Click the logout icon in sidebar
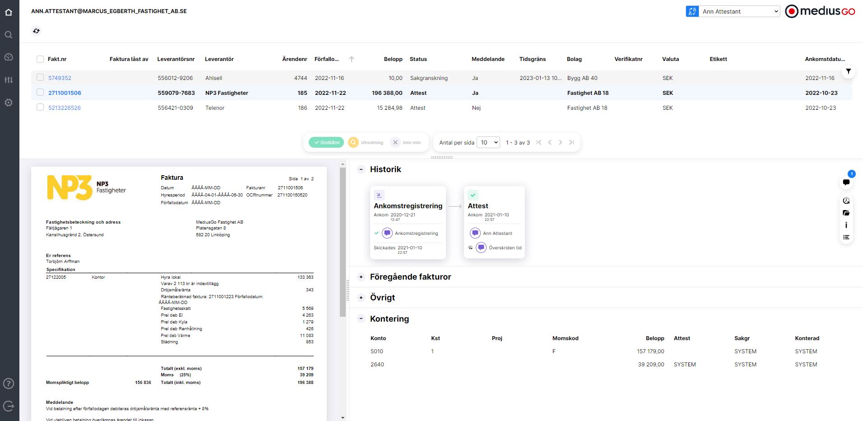This screenshot has height=421, width=863. [9, 406]
